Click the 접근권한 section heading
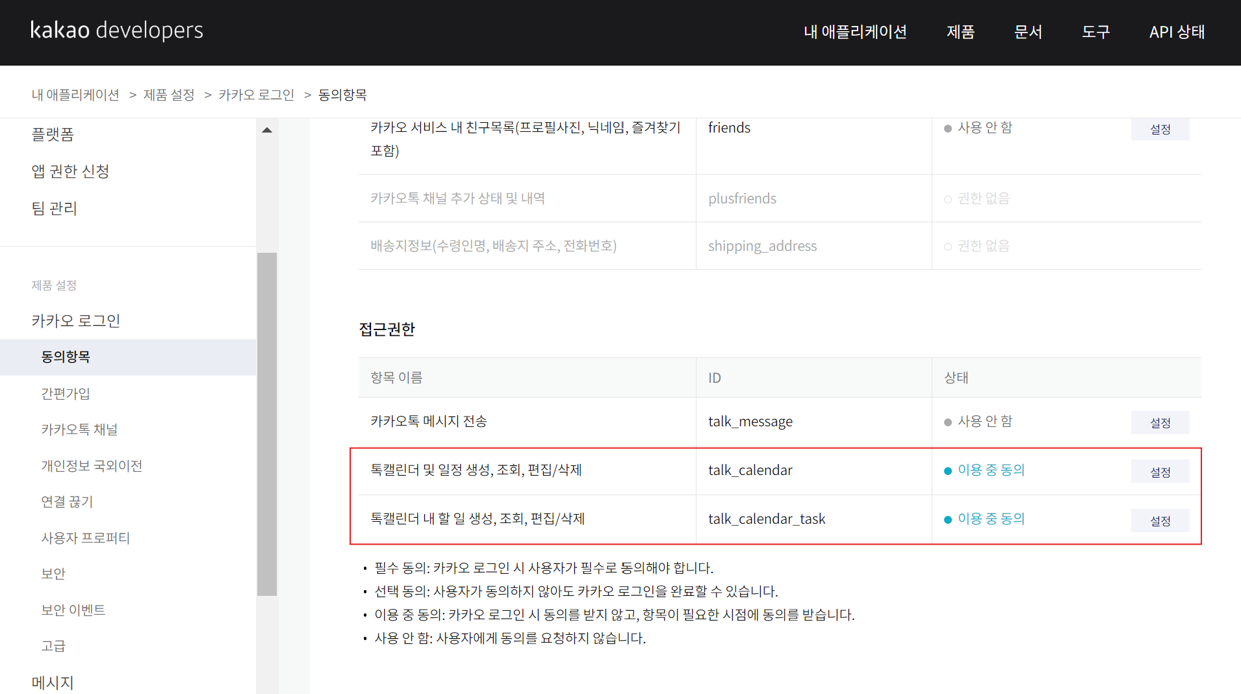1241x694 pixels. click(387, 329)
